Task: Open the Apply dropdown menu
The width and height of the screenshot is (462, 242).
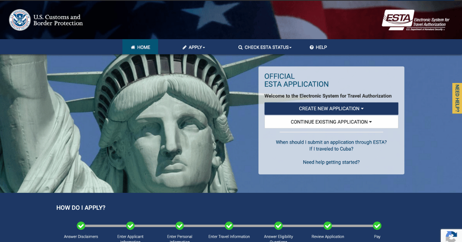Action: point(194,47)
